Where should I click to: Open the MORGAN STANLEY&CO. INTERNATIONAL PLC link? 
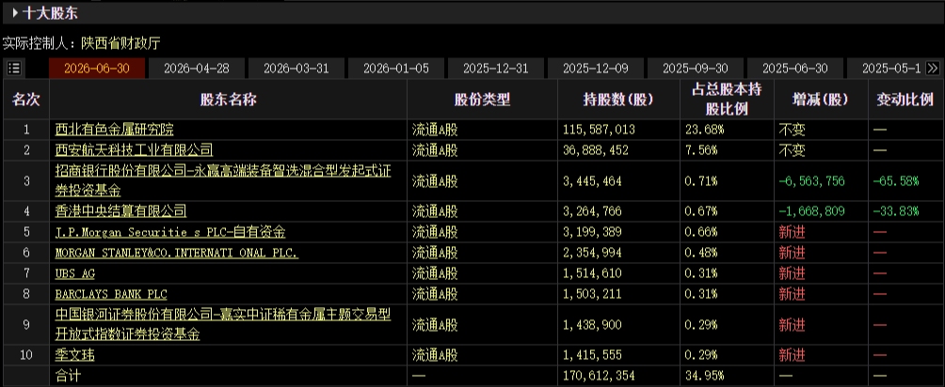click(x=176, y=253)
